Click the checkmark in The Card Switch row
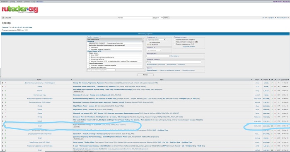Image resolution: width=290 pixels, height=152 pixels. click(x=5, y=121)
